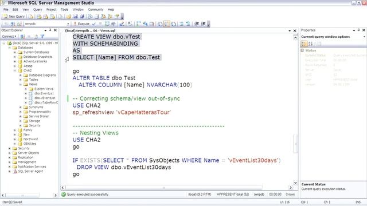Collapse the CHA2 database node
367x206 pixels.
(x=15, y=70)
